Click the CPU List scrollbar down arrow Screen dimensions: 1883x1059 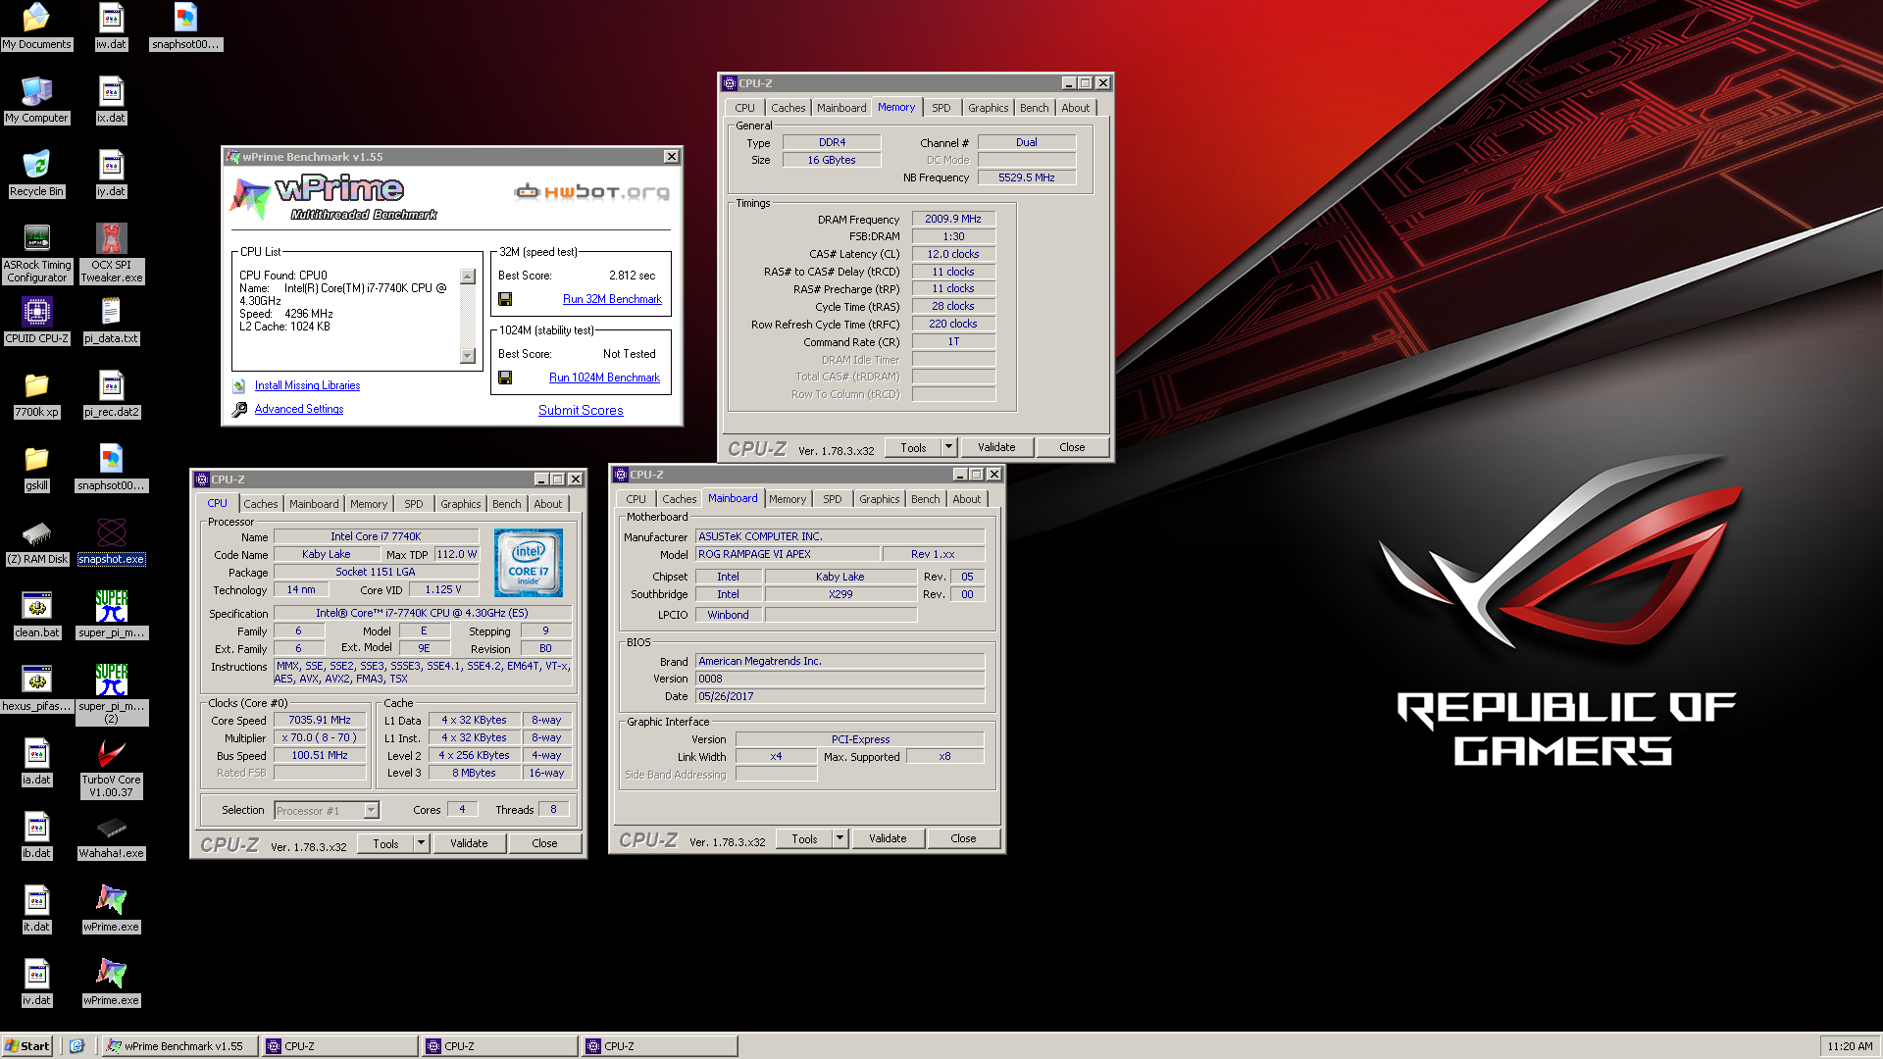[468, 356]
